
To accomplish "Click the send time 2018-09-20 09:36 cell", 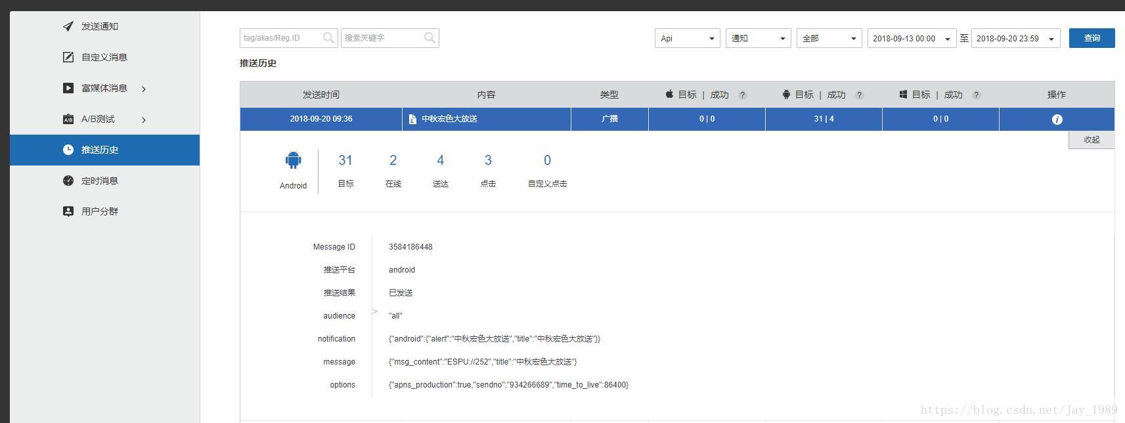I will [321, 119].
